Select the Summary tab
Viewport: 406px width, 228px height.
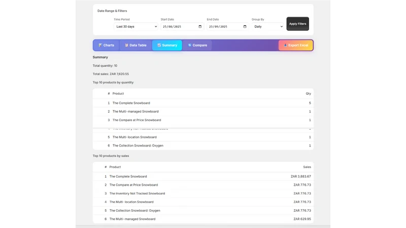click(167, 45)
